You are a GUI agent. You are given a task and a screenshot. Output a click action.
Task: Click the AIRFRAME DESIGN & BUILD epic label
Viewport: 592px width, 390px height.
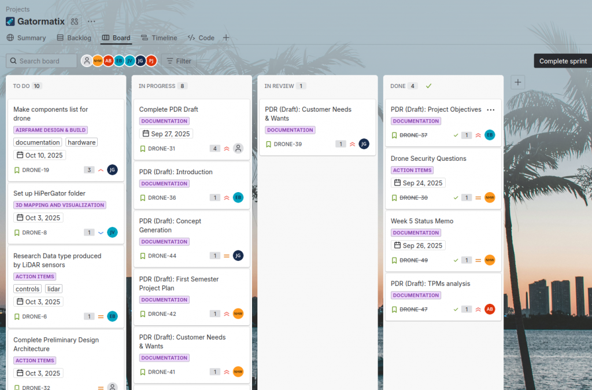[x=50, y=130]
